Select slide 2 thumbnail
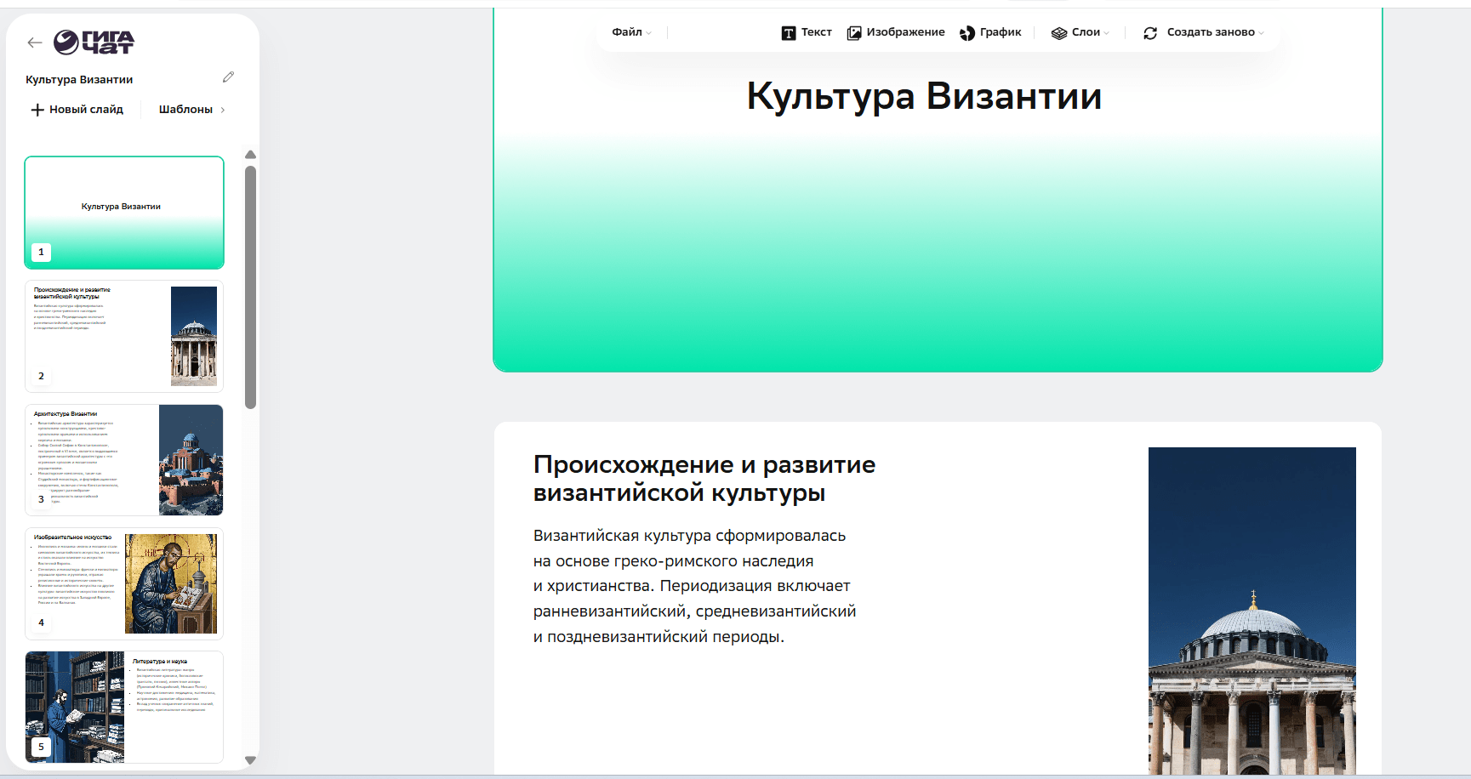The height and width of the screenshot is (779, 1471). point(124,336)
